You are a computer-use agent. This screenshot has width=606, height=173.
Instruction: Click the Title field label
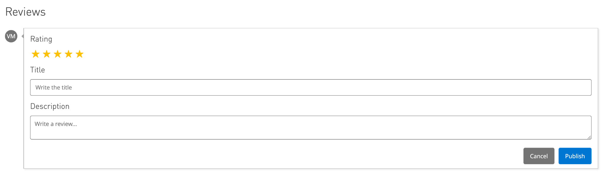[38, 70]
